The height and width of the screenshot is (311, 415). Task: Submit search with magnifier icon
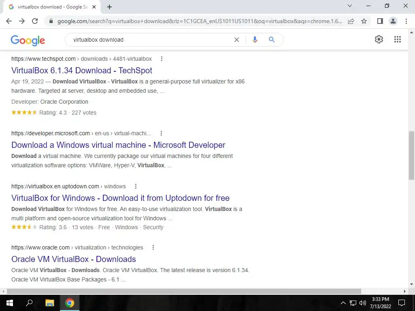tap(272, 40)
